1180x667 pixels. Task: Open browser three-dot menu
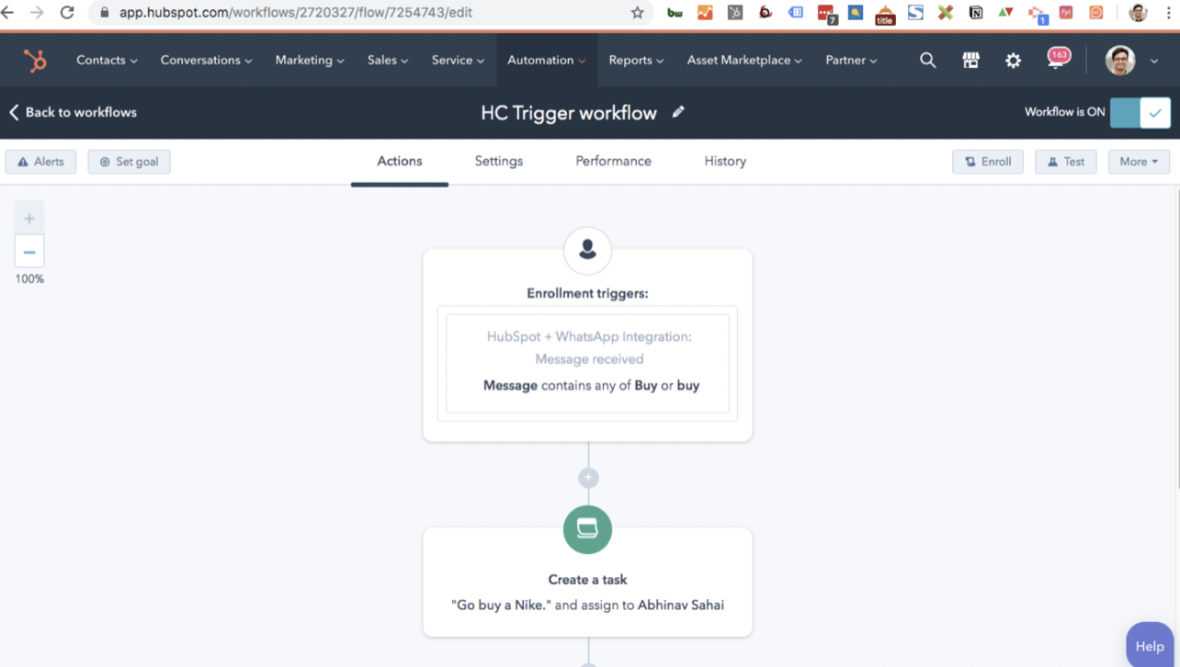tap(1168, 13)
